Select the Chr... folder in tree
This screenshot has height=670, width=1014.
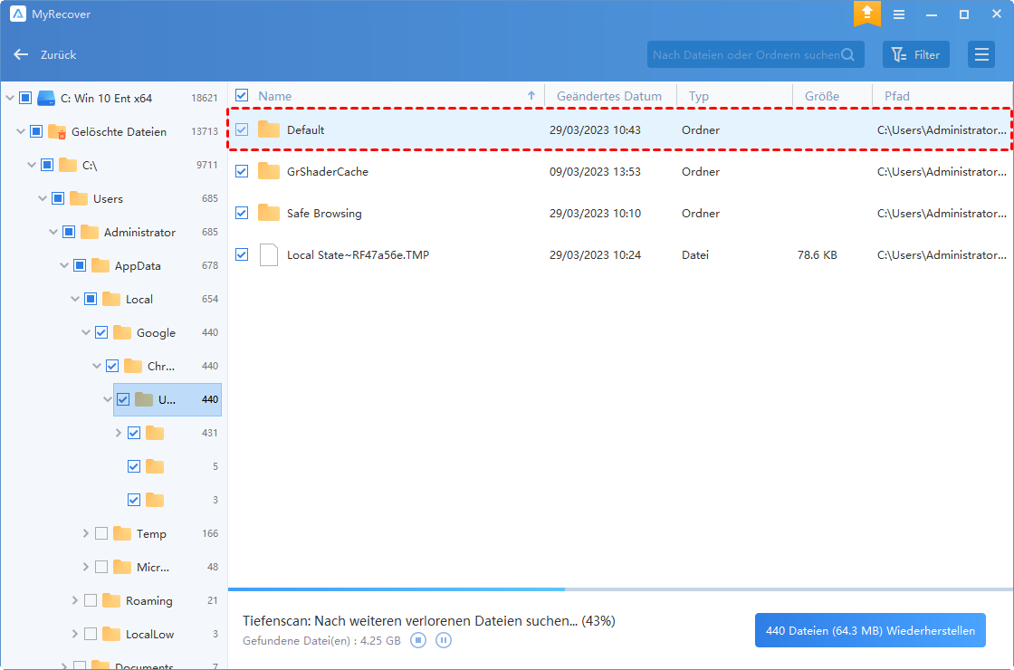[161, 366]
